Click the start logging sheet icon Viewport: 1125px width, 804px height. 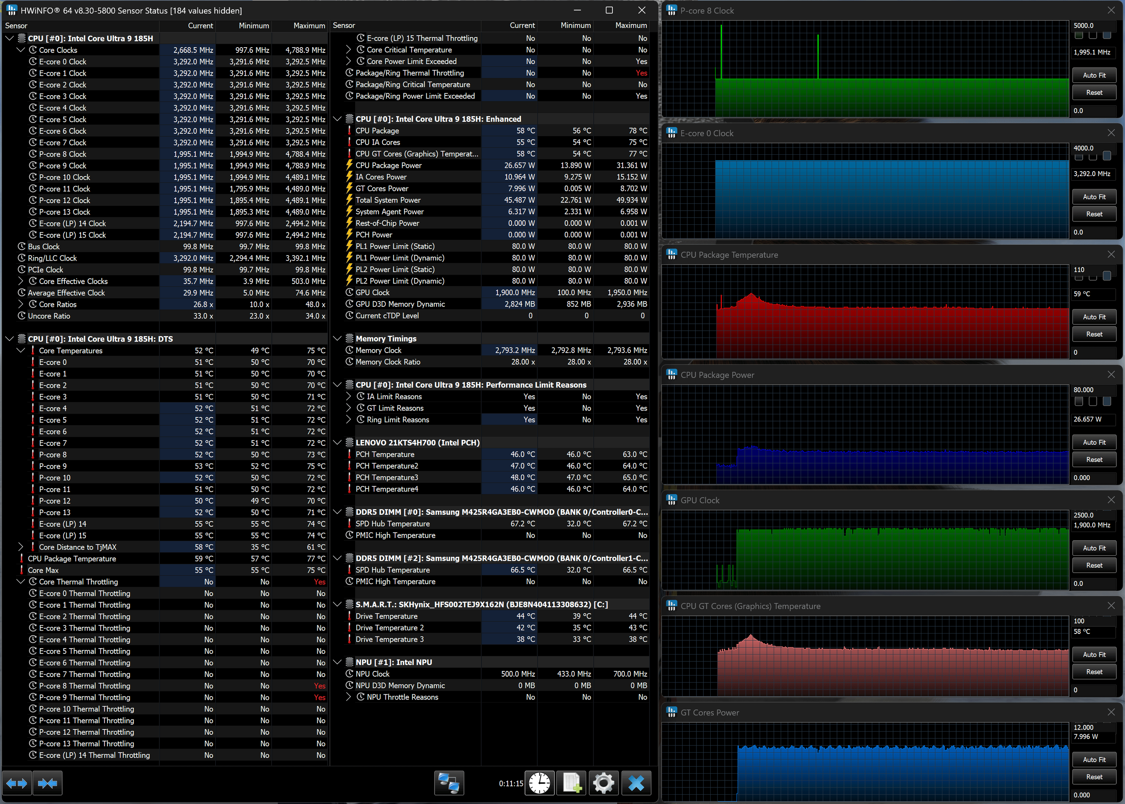click(571, 783)
